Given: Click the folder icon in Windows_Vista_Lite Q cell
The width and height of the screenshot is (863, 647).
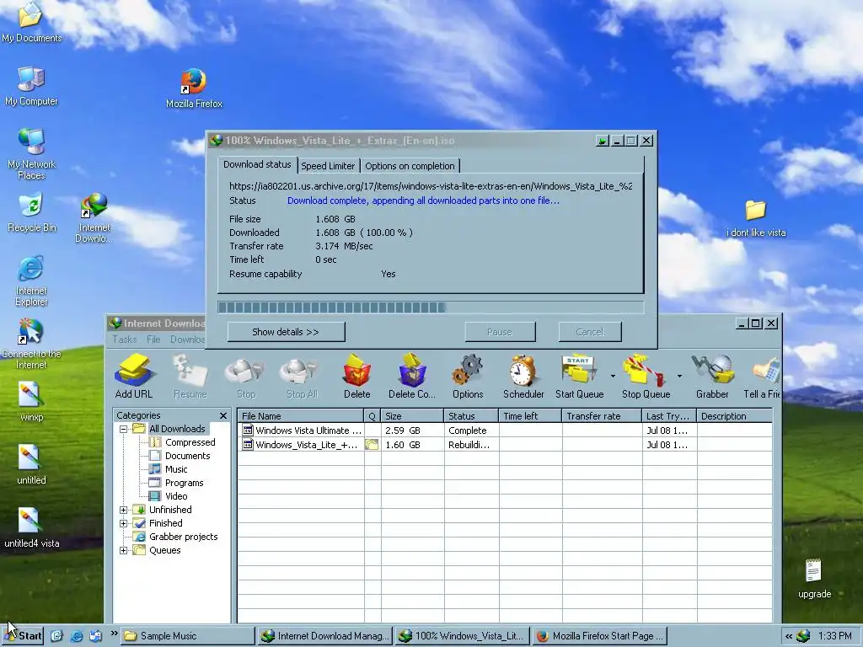Looking at the screenshot, I should tap(372, 445).
